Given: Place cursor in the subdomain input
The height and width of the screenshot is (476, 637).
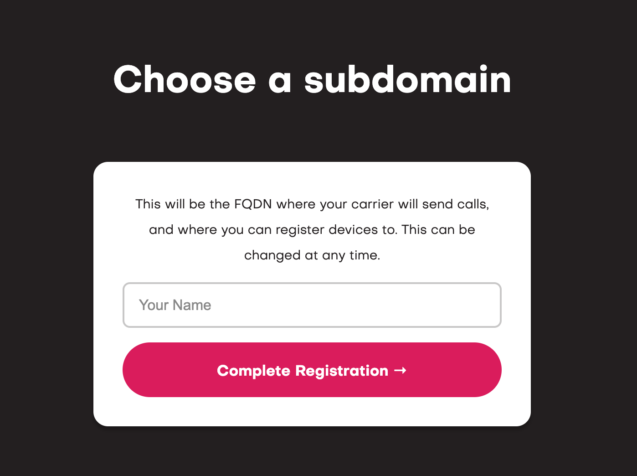Looking at the screenshot, I should 312,305.
